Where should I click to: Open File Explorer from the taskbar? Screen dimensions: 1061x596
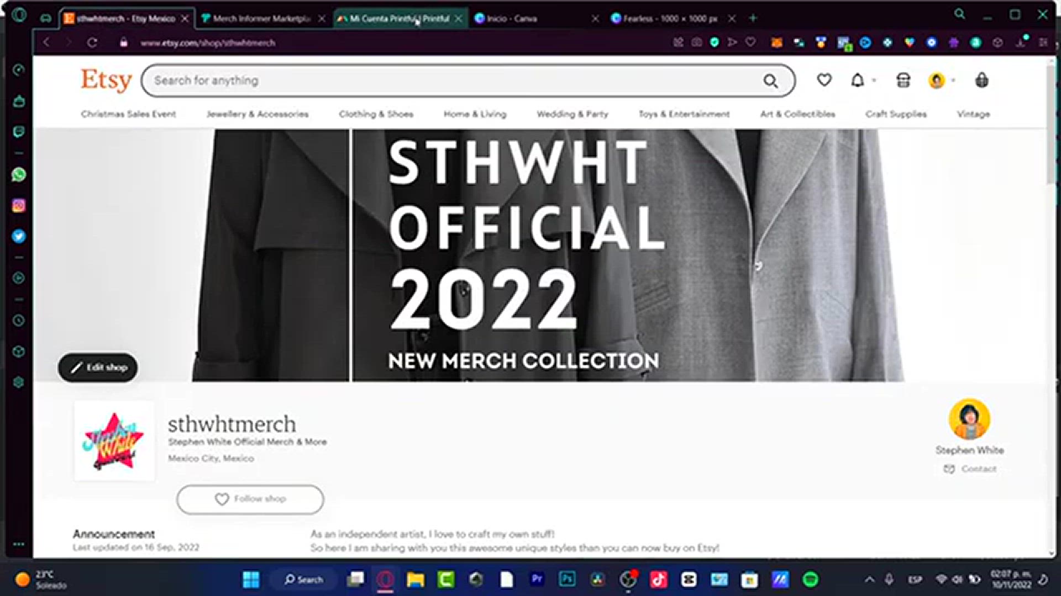[416, 579]
